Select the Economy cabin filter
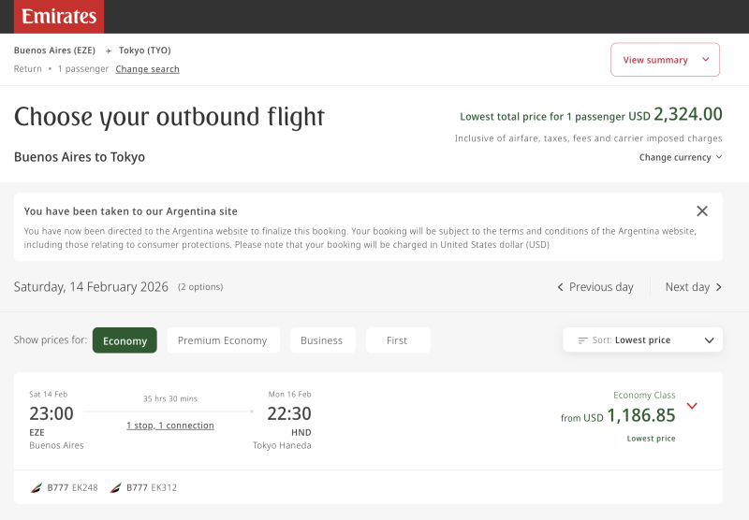The width and height of the screenshot is (749, 520). pos(125,340)
